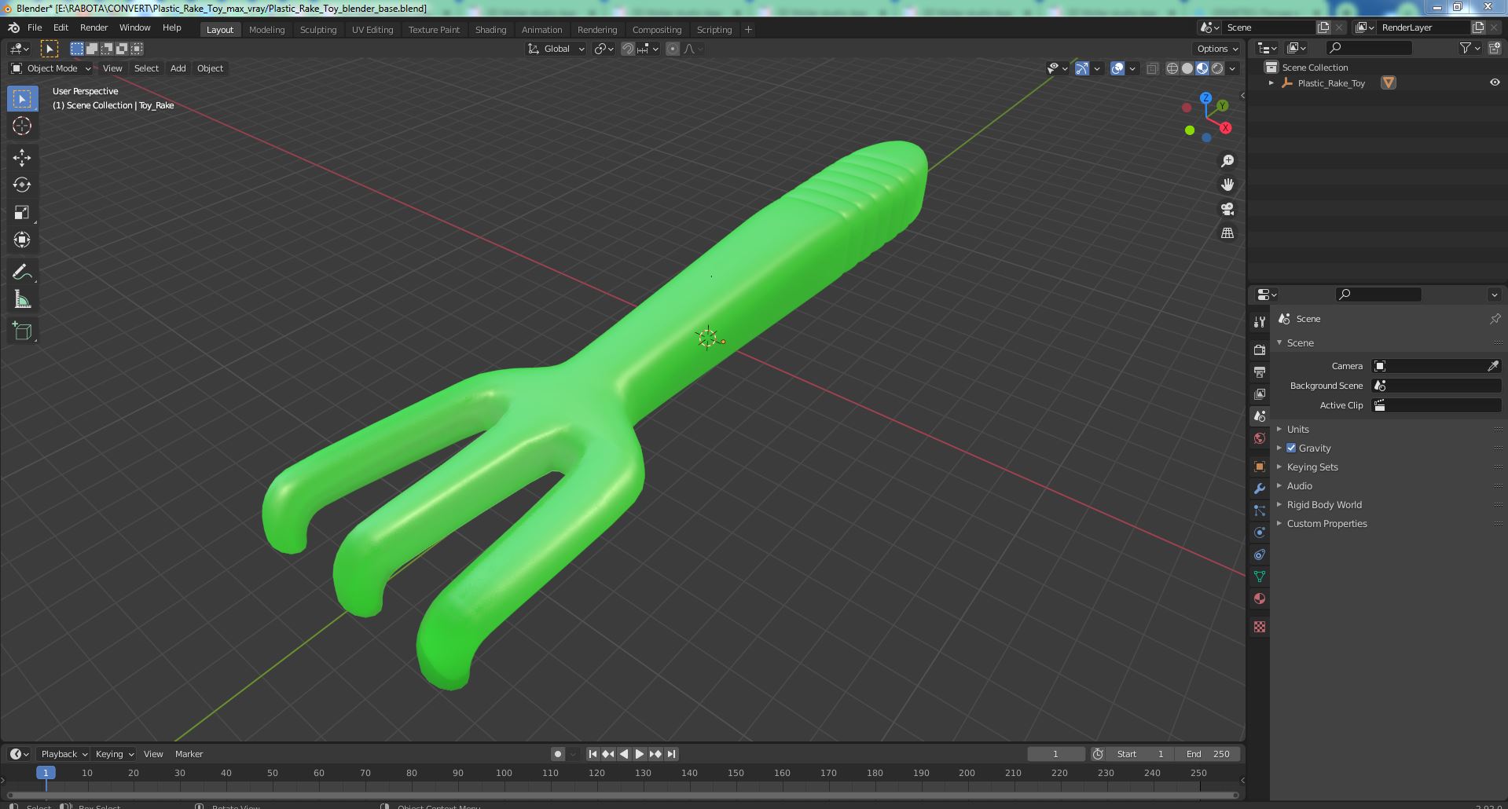Open the Playback dropdown in timeline
Screen dimensions: 1508x809
pos(64,754)
